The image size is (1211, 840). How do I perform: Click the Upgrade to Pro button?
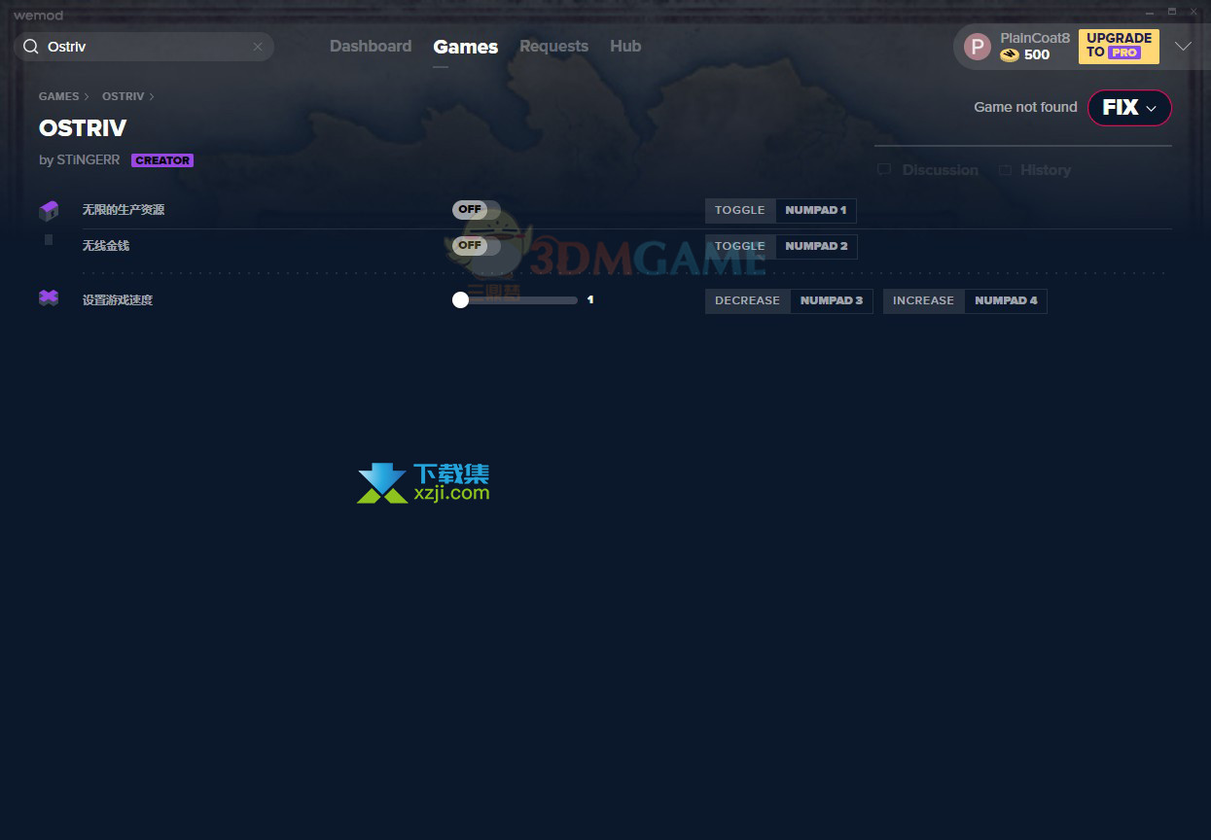point(1119,47)
